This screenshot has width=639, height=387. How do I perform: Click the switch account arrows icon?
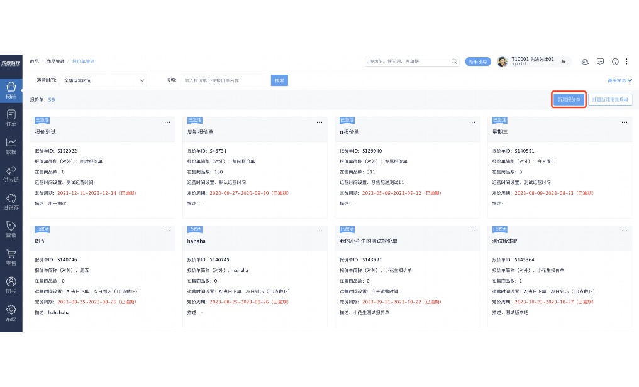tap(563, 62)
